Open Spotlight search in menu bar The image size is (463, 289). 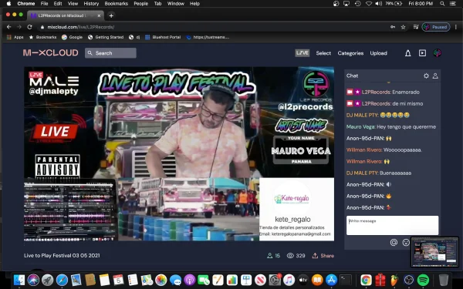click(442, 4)
